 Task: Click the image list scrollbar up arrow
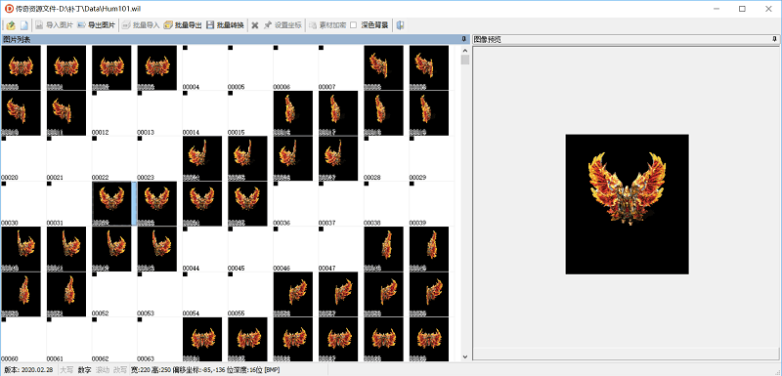click(x=465, y=51)
